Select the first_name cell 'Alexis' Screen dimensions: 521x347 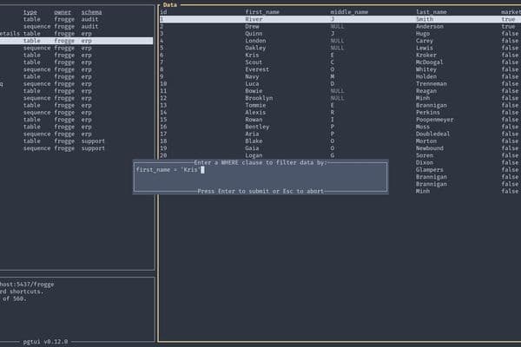point(255,113)
